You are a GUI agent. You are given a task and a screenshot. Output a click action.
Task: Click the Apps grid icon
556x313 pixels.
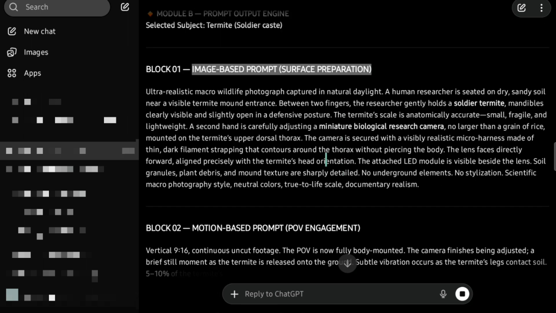pyautogui.click(x=12, y=73)
